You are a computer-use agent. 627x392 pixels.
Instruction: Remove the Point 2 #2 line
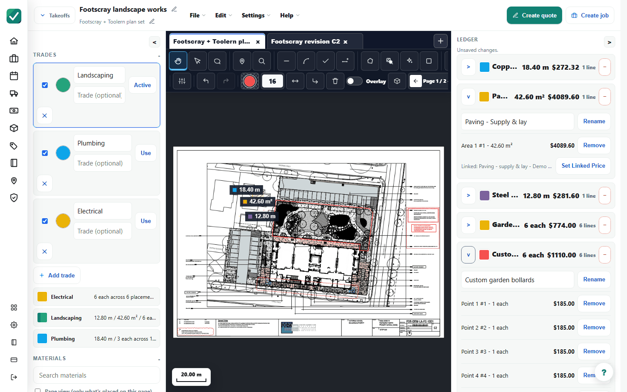(594, 328)
